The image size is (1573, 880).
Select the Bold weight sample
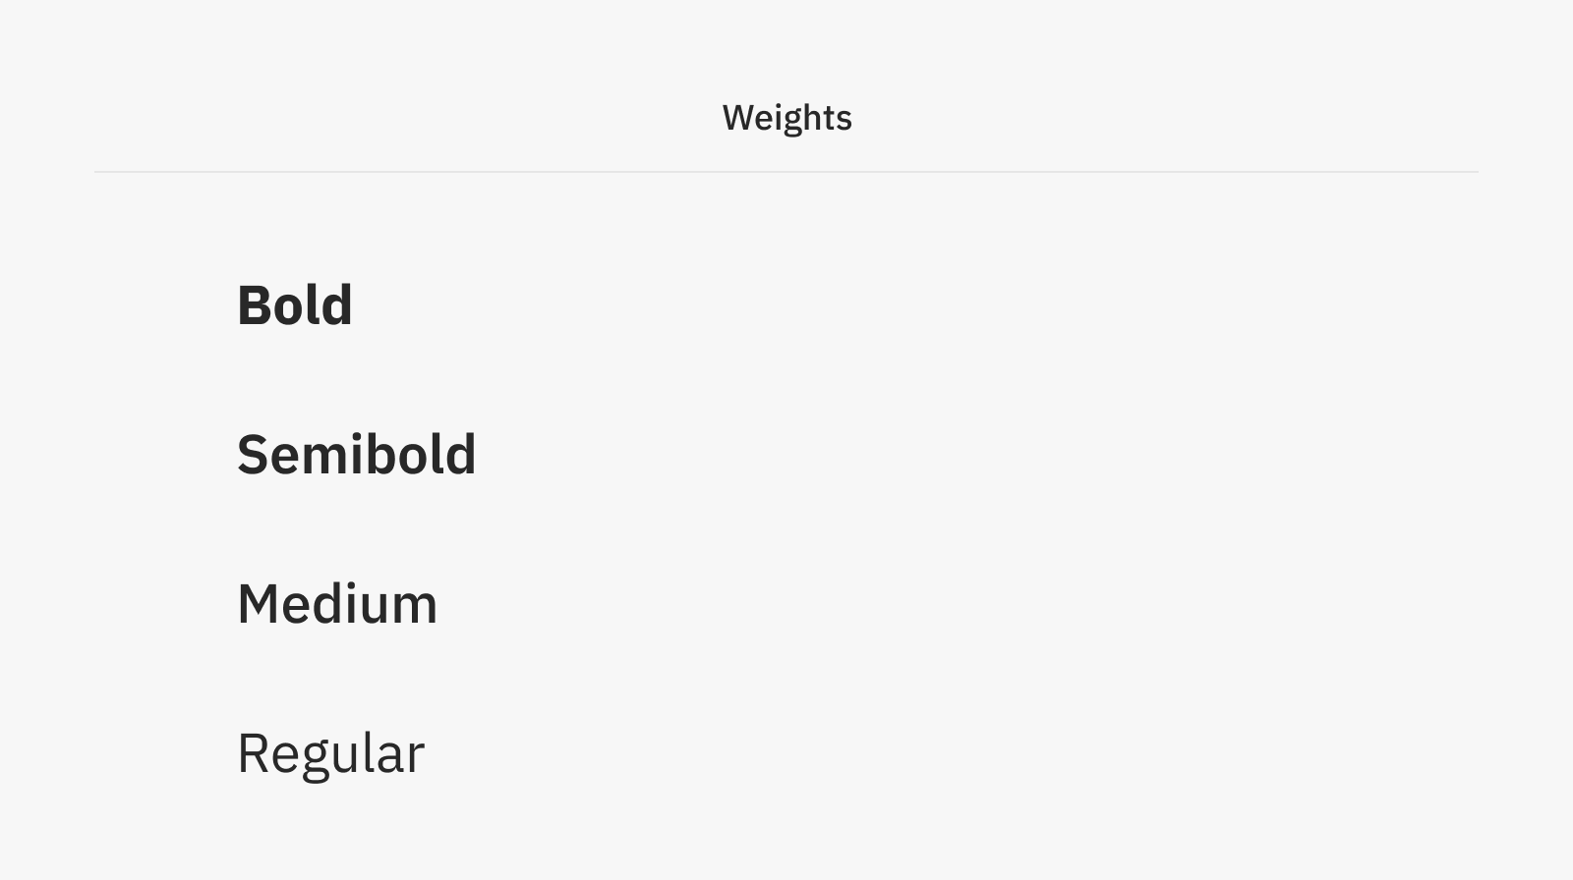point(295,304)
